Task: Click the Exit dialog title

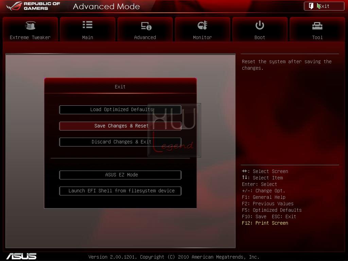Action: click(120, 87)
